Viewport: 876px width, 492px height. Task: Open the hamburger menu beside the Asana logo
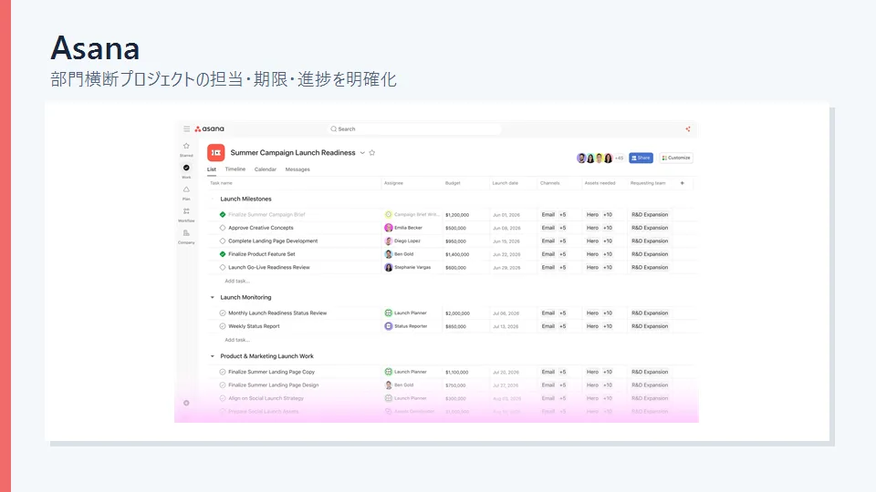click(x=186, y=128)
